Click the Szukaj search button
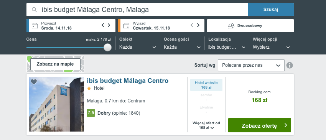Screen dimensions: 326x140 pyautogui.click(x=271, y=10)
